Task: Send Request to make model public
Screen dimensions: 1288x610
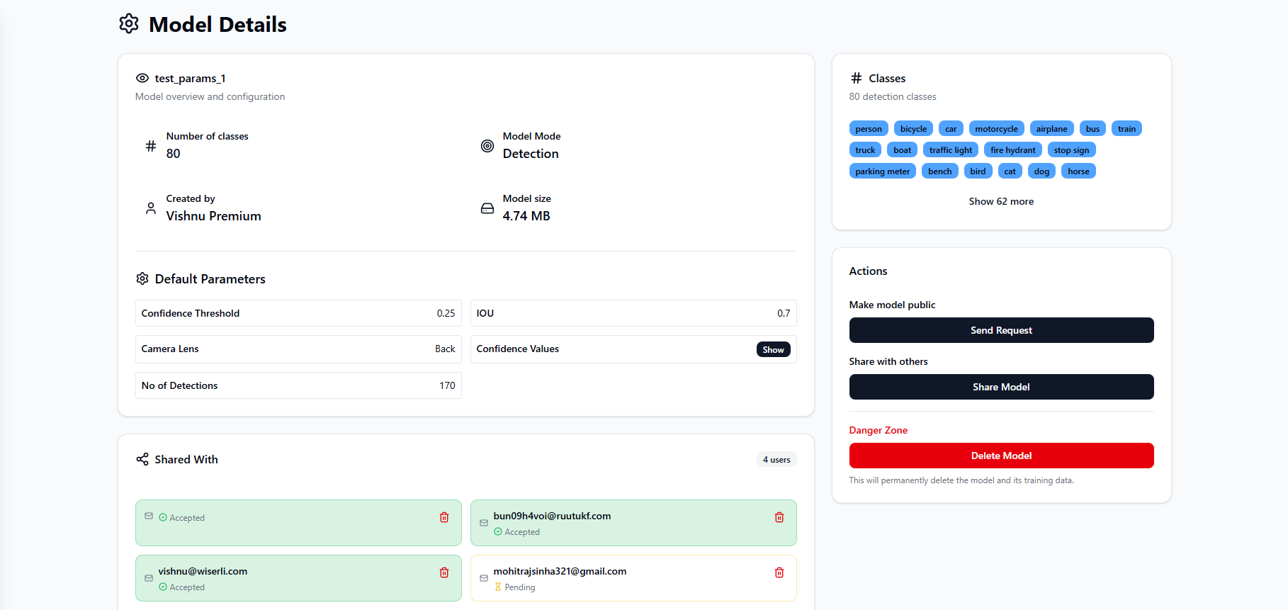Action: pyautogui.click(x=1001, y=330)
